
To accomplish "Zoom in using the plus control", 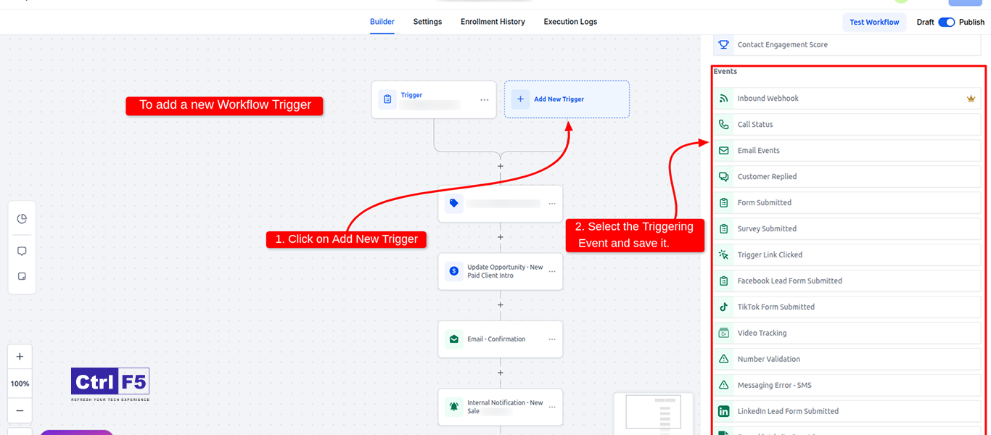I will (x=20, y=356).
